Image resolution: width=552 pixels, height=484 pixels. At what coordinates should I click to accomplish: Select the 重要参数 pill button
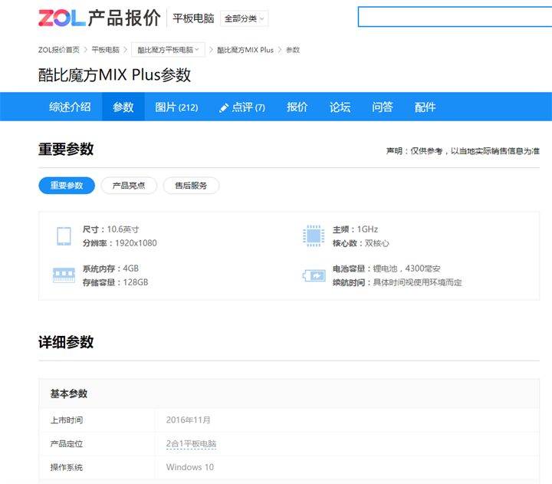[x=67, y=186]
